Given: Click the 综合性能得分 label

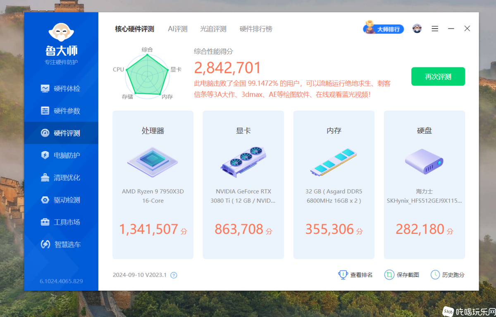Looking at the screenshot, I should [213, 51].
